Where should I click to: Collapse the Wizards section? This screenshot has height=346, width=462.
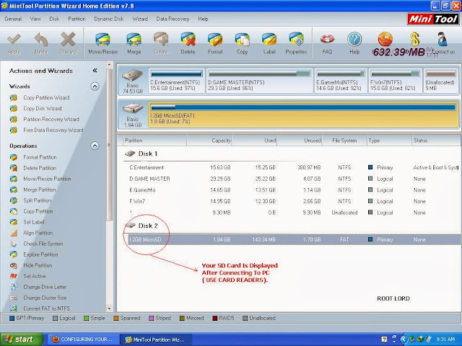95,86
